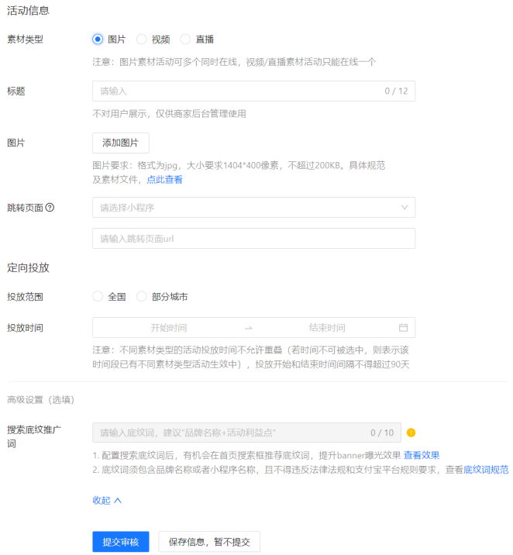513x555 pixels.
Task: Click the 请输入跳转页面url field
Action: [x=253, y=238]
